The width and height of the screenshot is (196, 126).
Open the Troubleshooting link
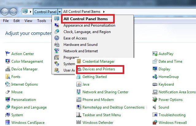[x=172, y=115]
